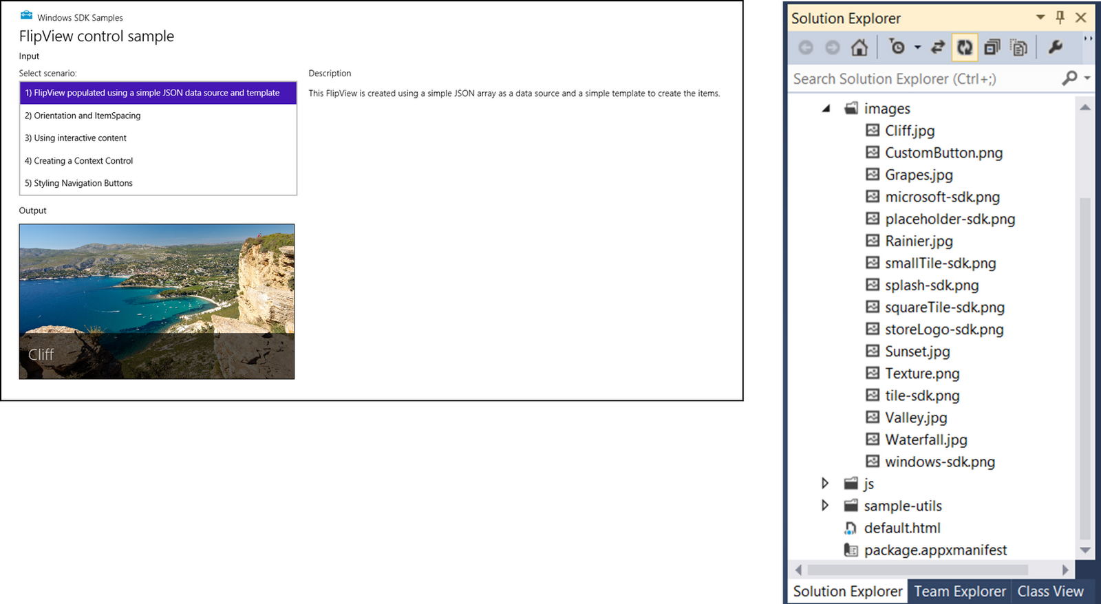1101x604 pixels.
Task: Collapse the images folder
Action: [x=826, y=109]
